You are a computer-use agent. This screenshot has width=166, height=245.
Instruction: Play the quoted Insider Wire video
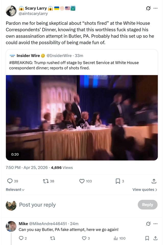pyautogui.click(x=82, y=118)
